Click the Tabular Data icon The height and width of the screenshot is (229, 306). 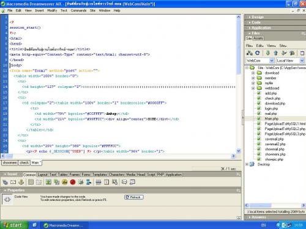tap(114, 182)
